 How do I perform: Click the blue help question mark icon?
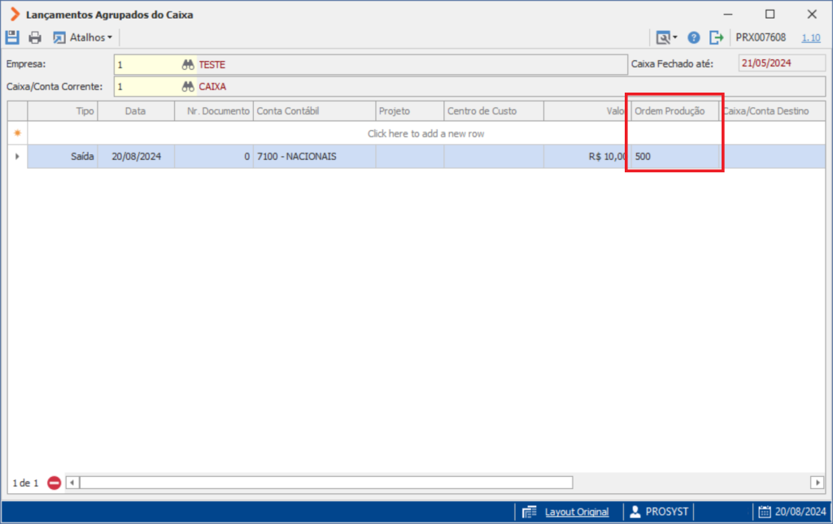pyautogui.click(x=693, y=37)
